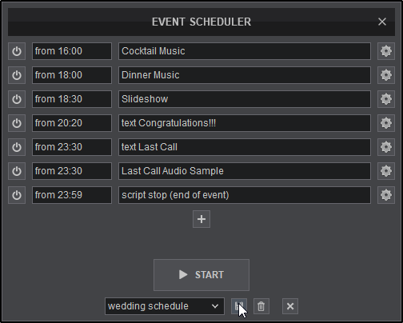Expand the wedding schedule dropdown
The height and width of the screenshot is (323, 403).
pyautogui.click(x=165, y=306)
